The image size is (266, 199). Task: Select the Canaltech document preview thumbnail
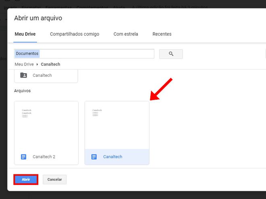point(117,125)
